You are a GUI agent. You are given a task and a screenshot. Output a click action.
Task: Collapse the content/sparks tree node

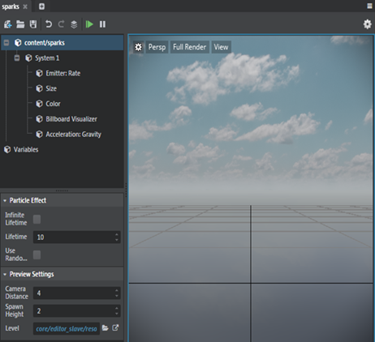[6, 43]
